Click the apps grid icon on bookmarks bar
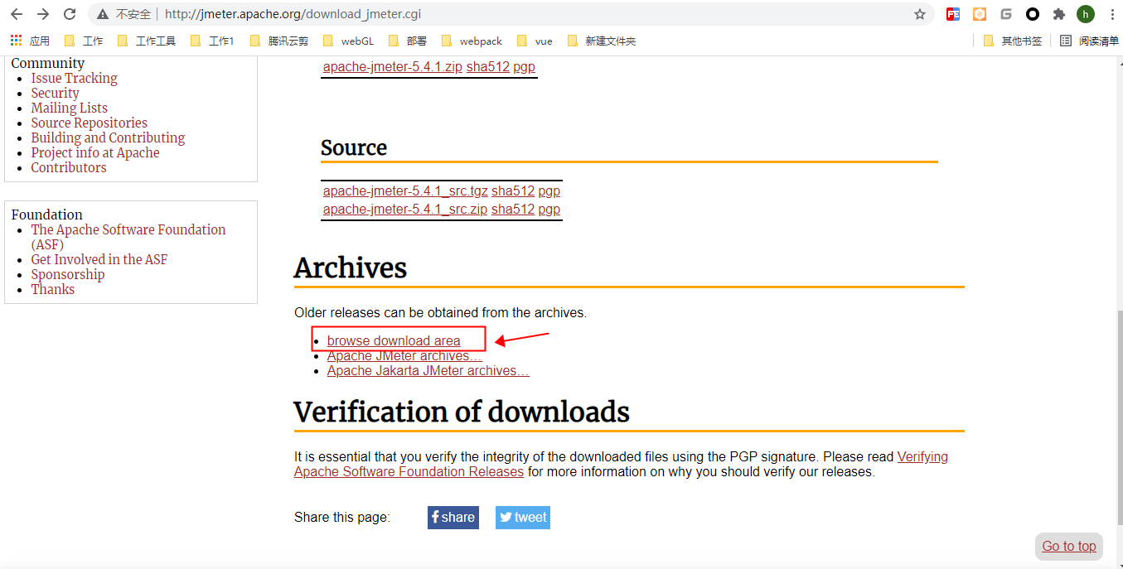The image size is (1123, 569). (15, 40)
